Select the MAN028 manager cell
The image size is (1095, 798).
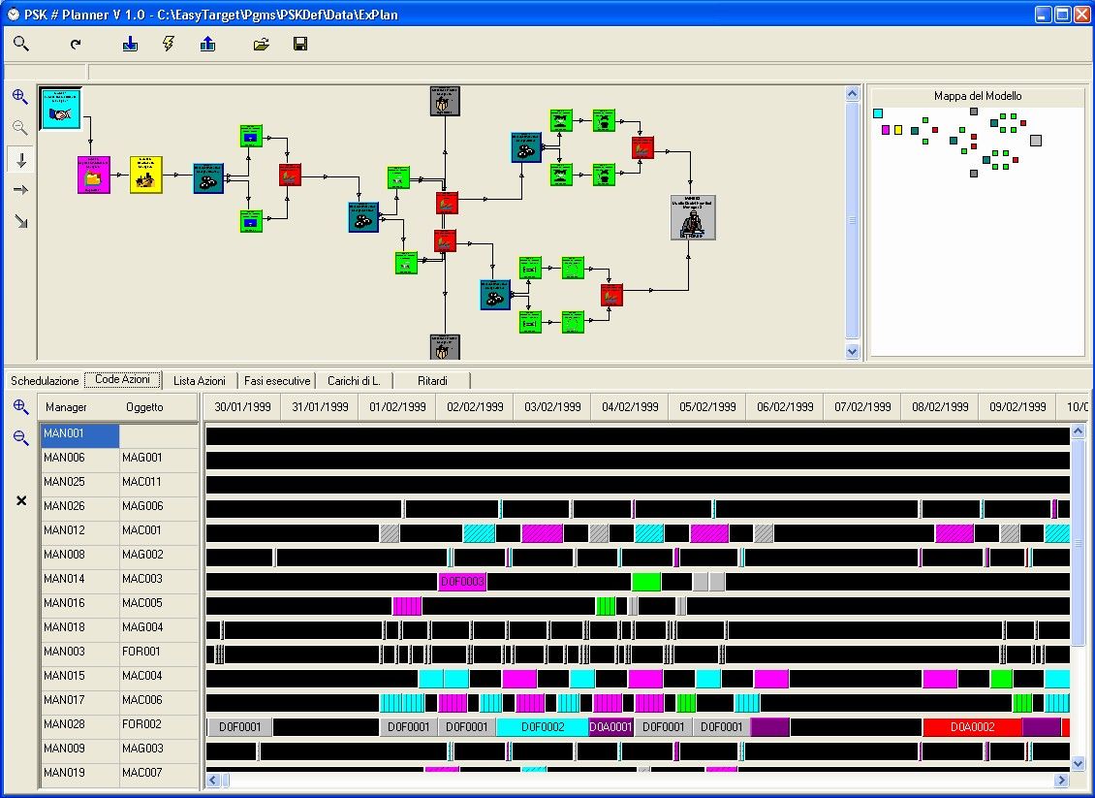tap(79, 724)
